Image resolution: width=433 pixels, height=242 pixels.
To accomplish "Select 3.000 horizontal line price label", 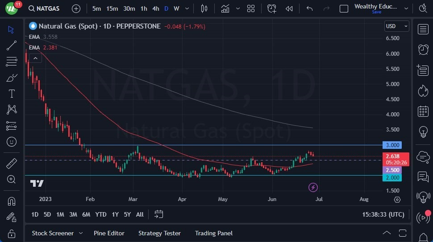I will pyautogui.click(x=392, y=145).
